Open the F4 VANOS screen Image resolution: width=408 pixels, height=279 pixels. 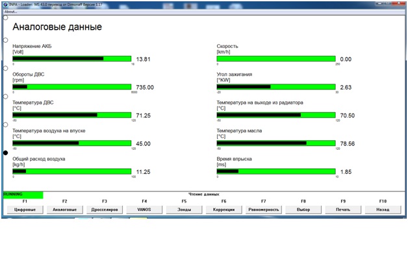point(144,210)
